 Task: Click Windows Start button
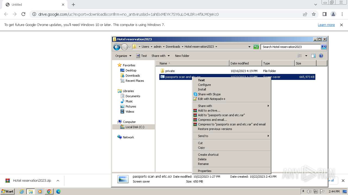click(7, 191)
